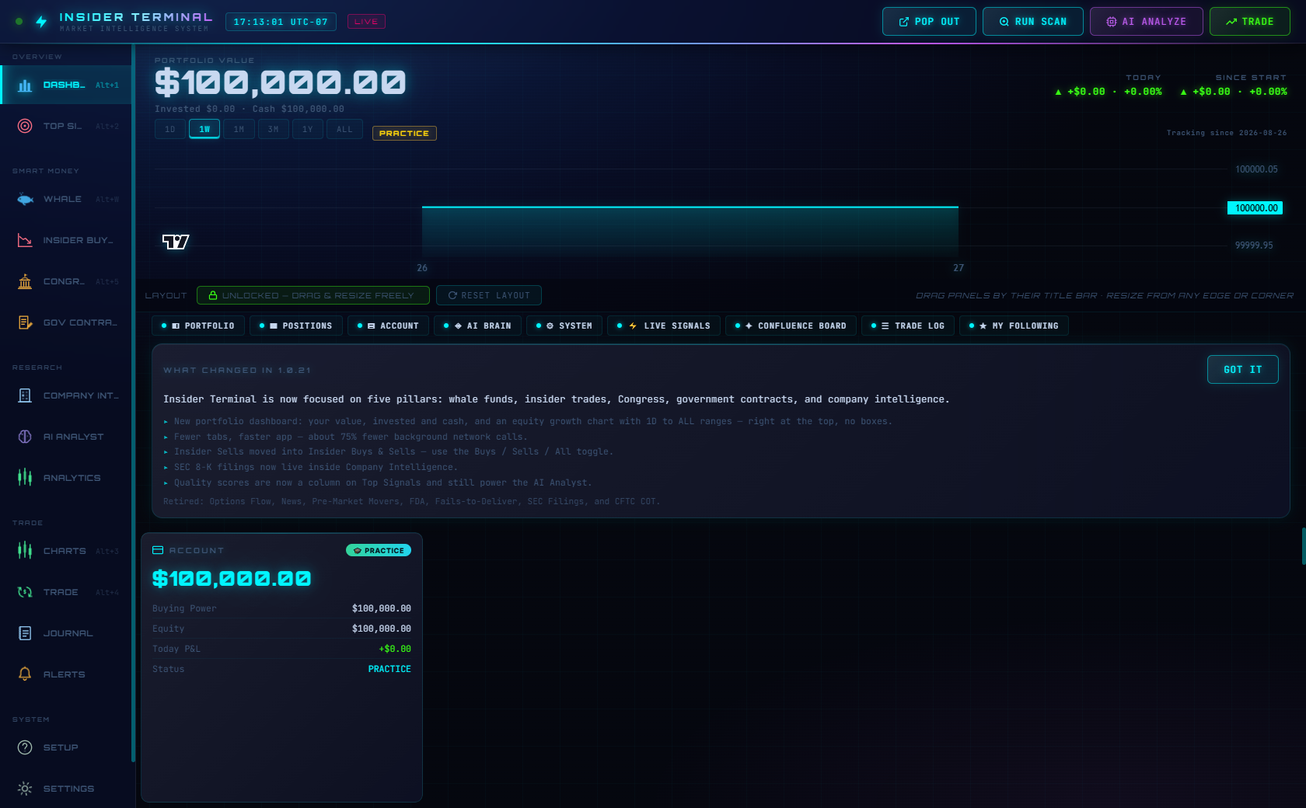Open the Whale fish icon in sidebar
The height and width of the screenshot is (808, 1306).
[25, 199]
